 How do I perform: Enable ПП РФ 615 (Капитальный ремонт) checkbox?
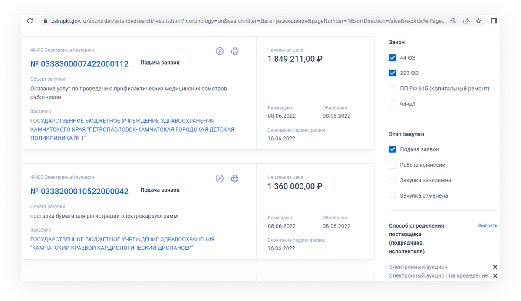392,89
